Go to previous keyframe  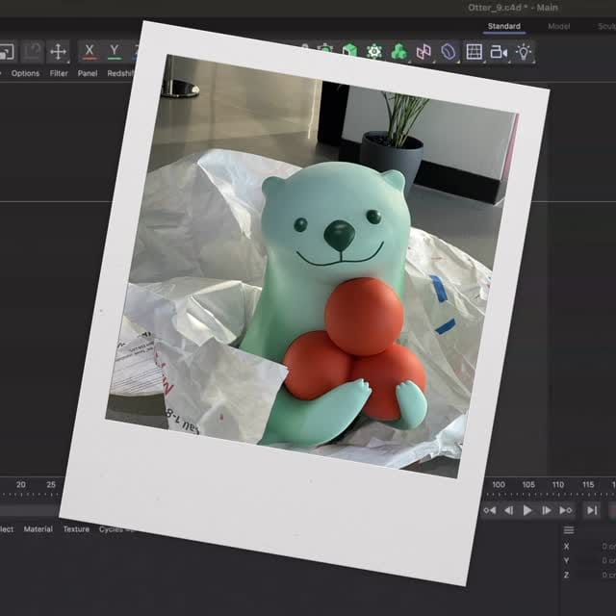[x=490, y=510]
